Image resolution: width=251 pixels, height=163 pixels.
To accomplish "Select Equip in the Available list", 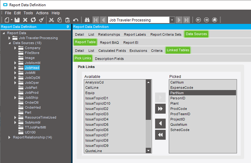I will click(x=90, y=93).
